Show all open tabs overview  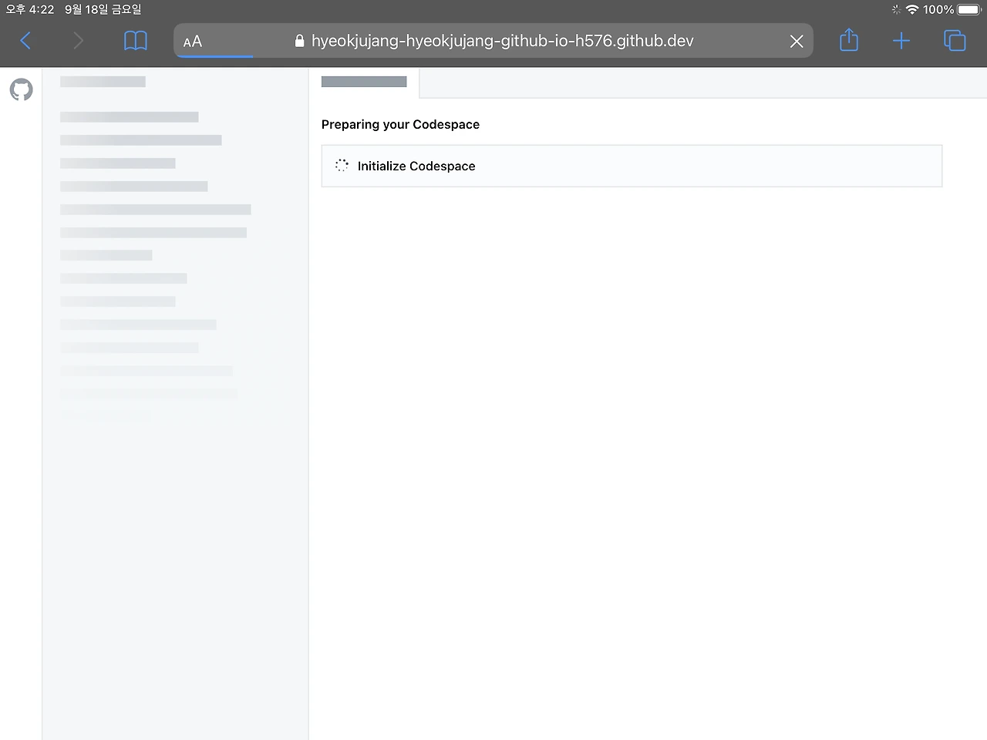pos(955,41)
